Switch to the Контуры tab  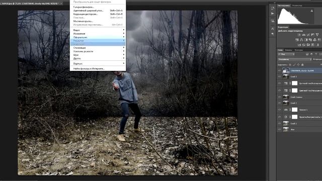(298, 50)
